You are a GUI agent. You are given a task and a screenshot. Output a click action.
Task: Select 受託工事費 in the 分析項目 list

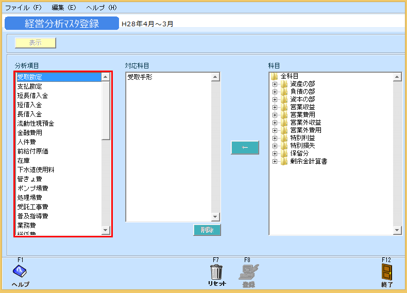[x=59, y=207]
